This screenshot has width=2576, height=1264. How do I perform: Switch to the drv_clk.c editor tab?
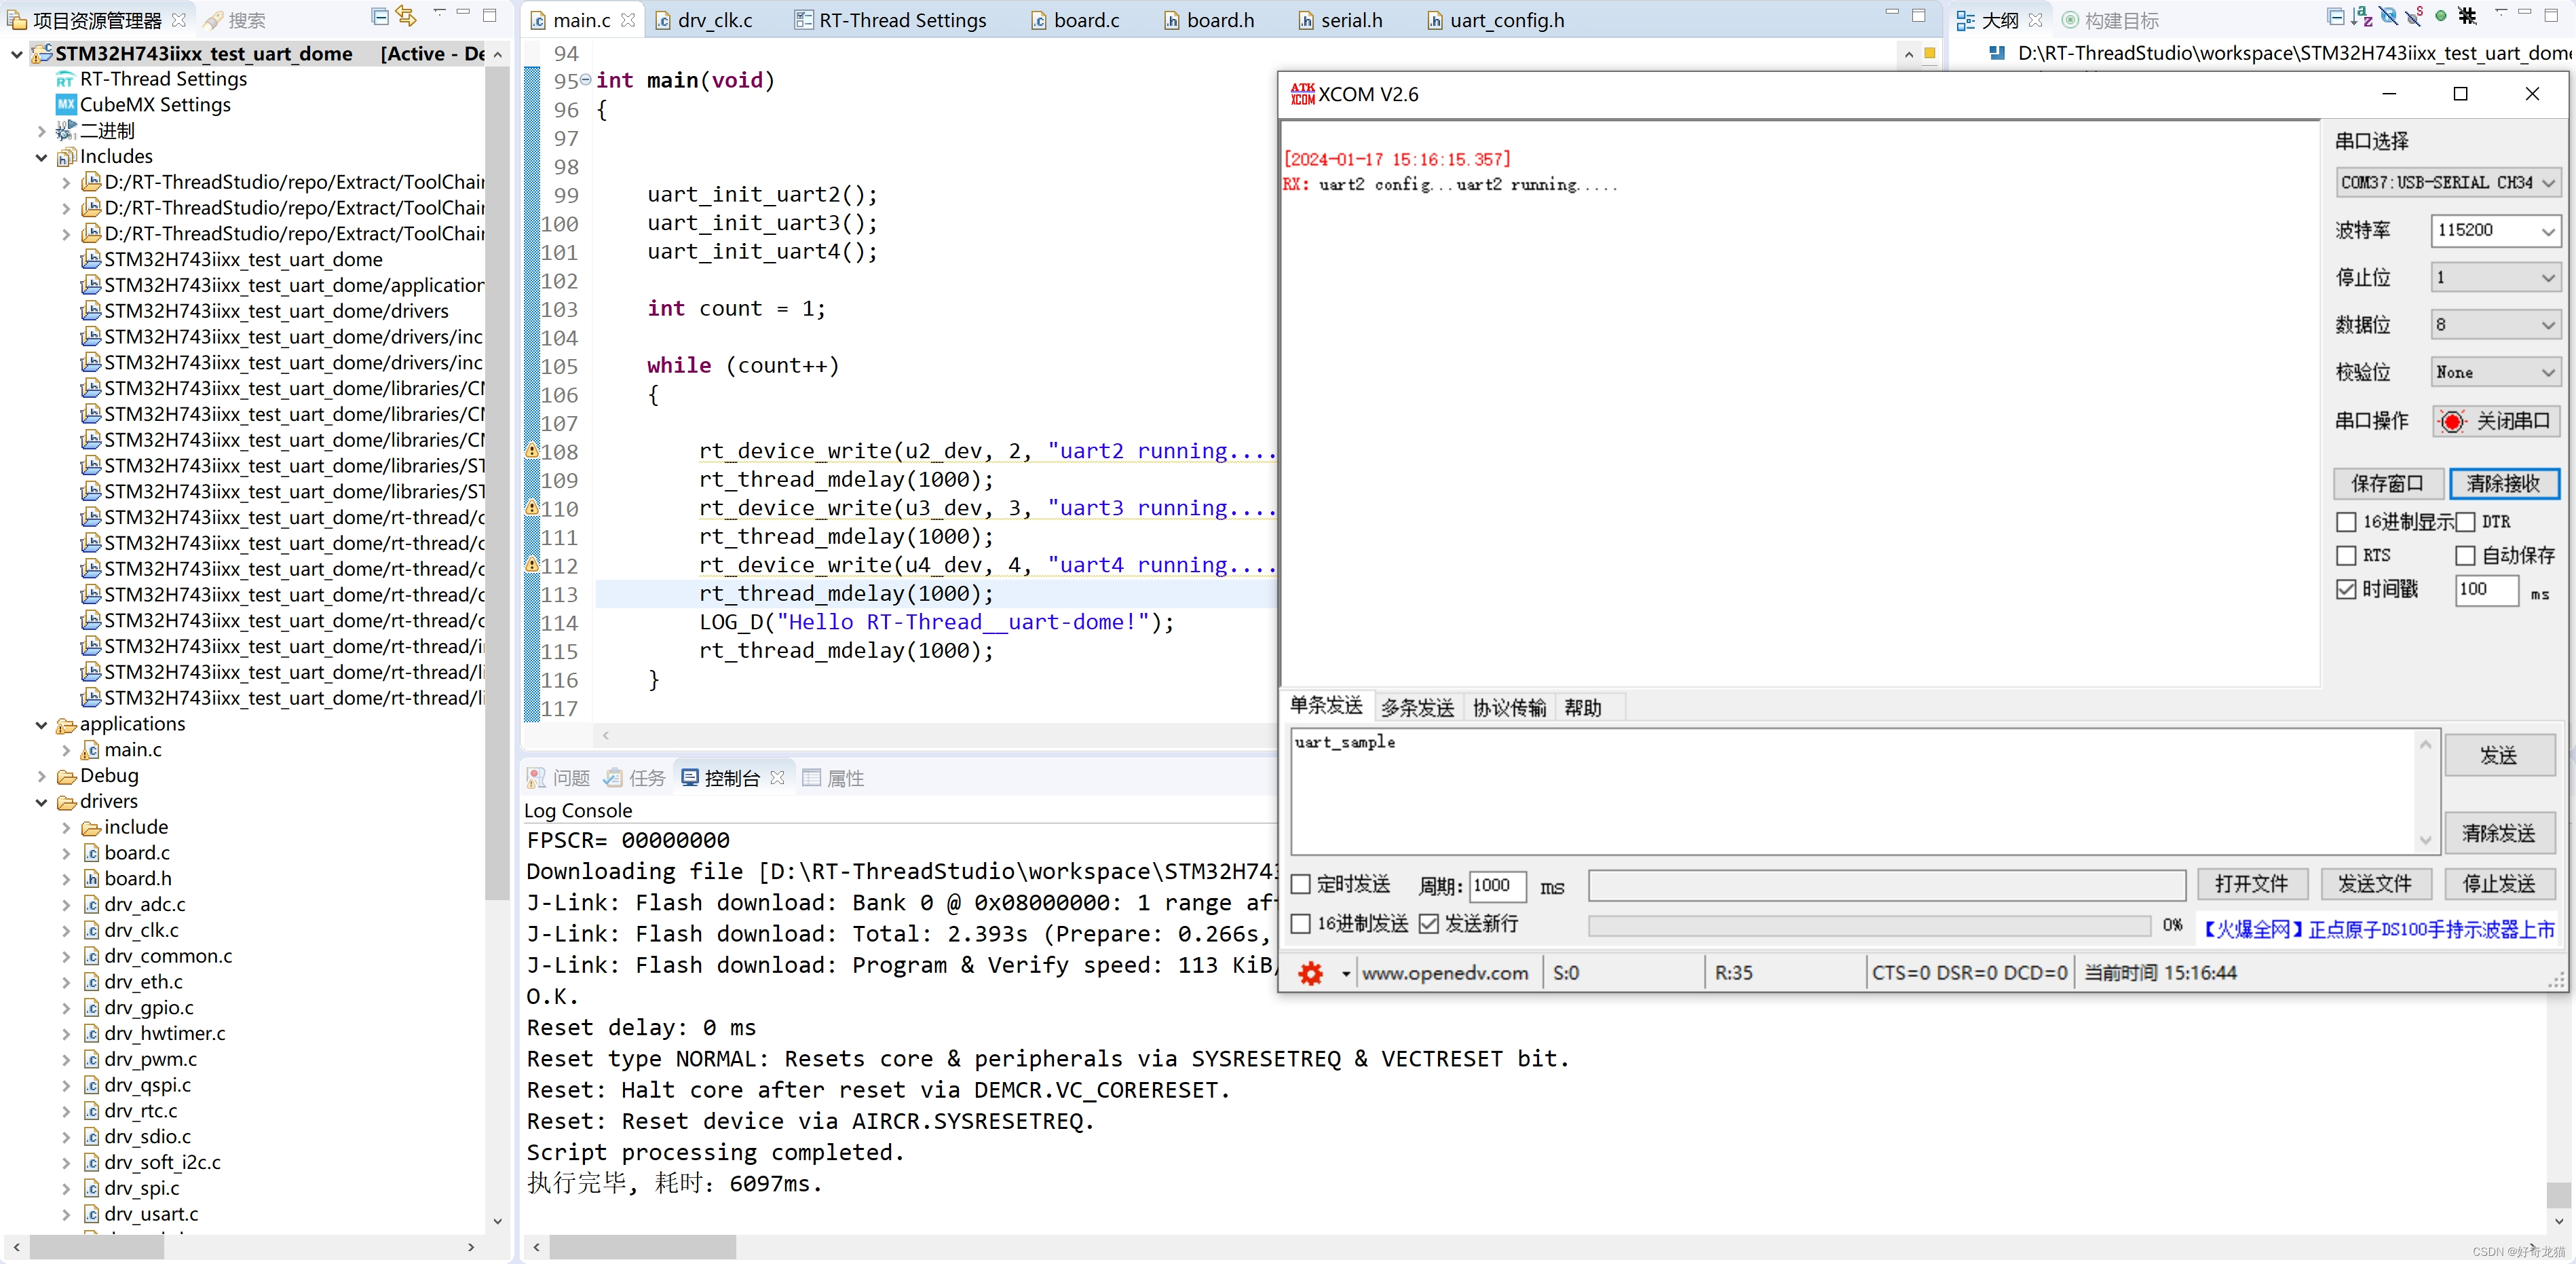point(714,20)
